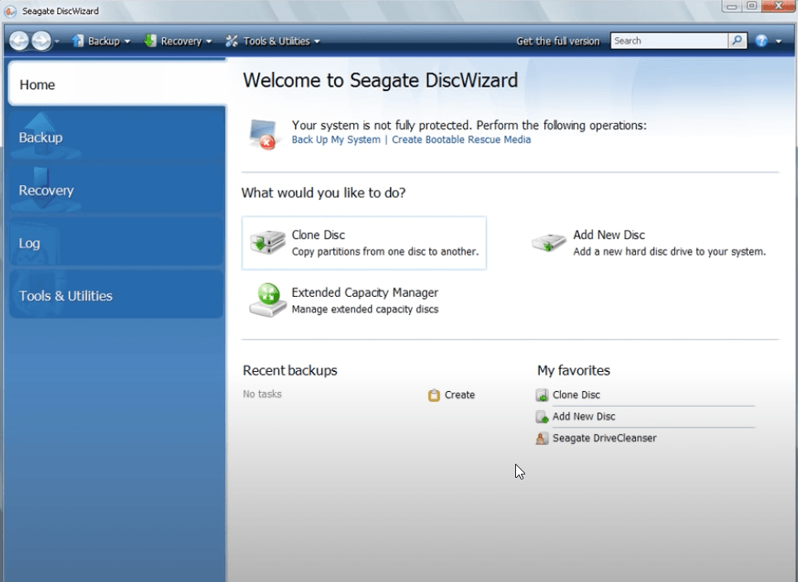
Task: Click Seagate DriveCleanser favorite icon
Action: pos(542,438)
